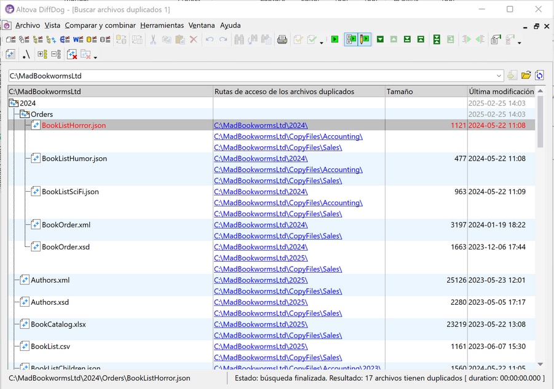Click the refresh search icon by path
554x389 pixels.
pyautogui.click(x=539, y=76)
